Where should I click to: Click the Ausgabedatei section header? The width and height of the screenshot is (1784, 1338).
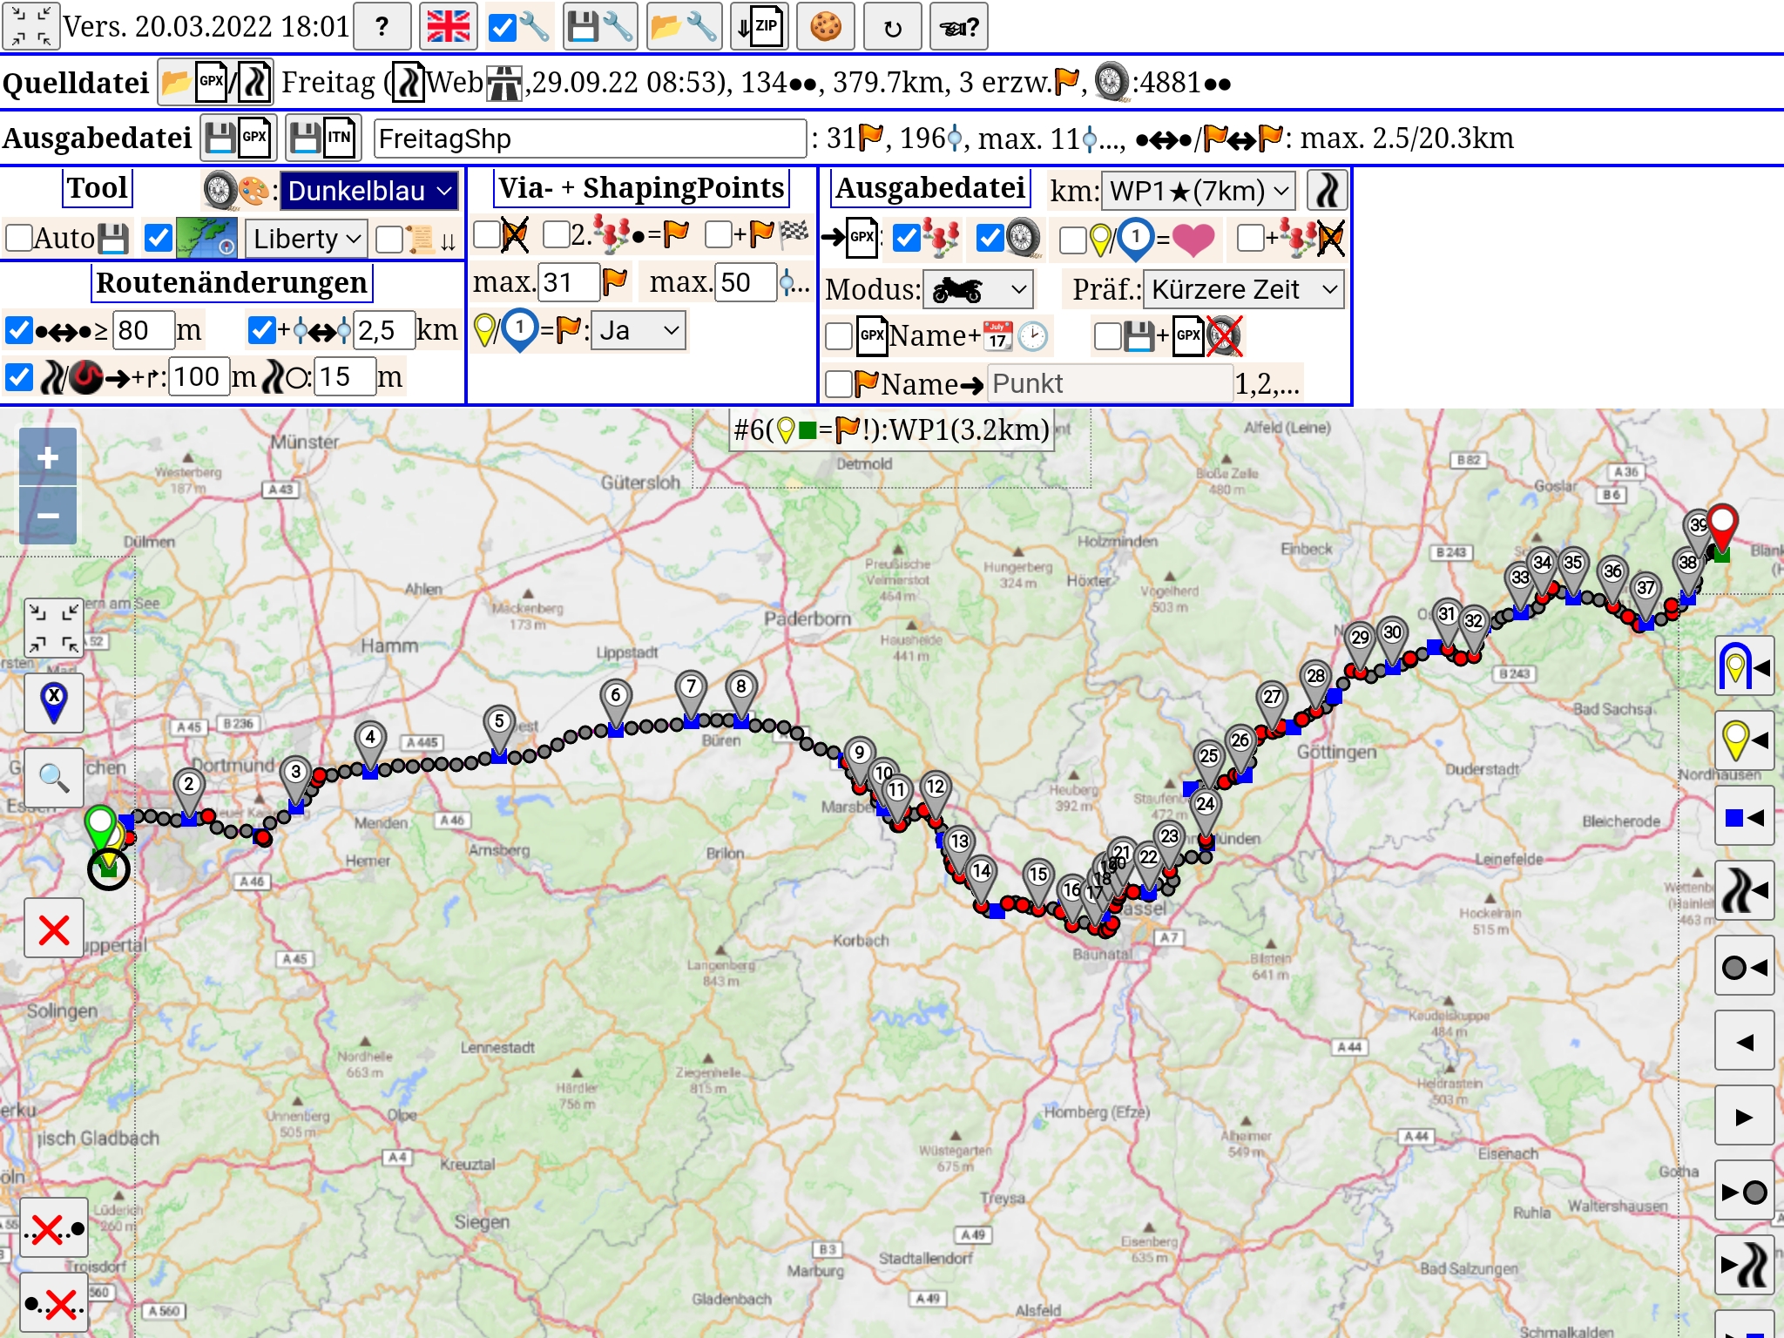[929, 188]
